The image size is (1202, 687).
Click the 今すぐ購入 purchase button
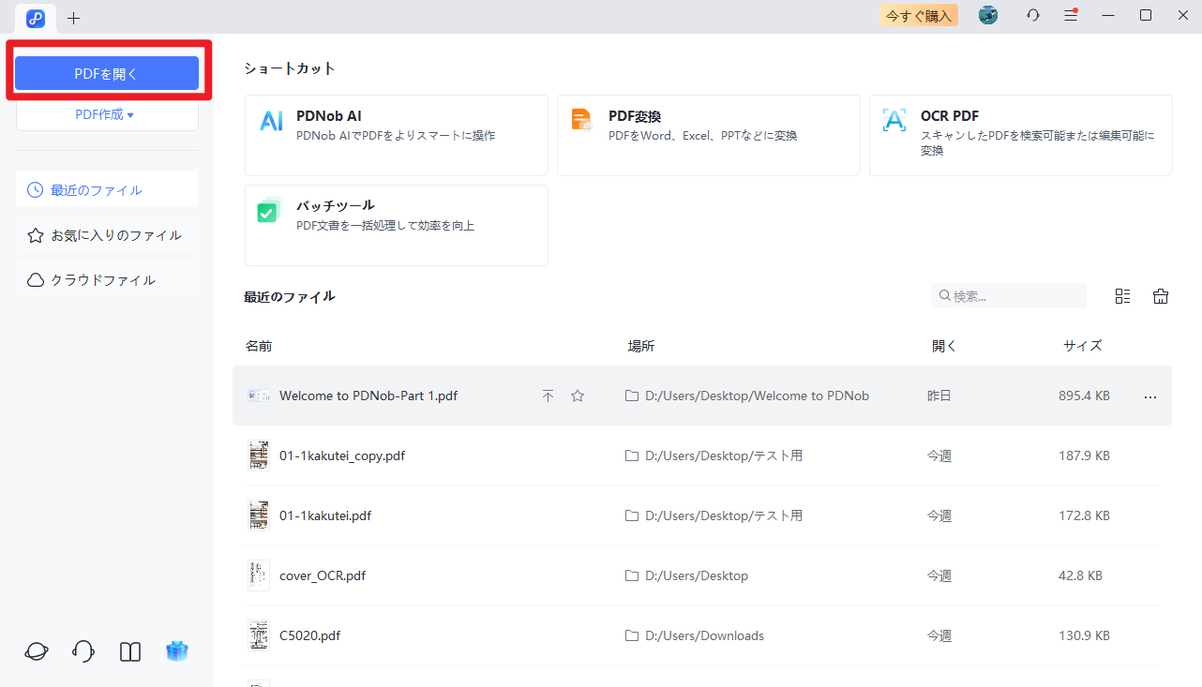(918, 15)
